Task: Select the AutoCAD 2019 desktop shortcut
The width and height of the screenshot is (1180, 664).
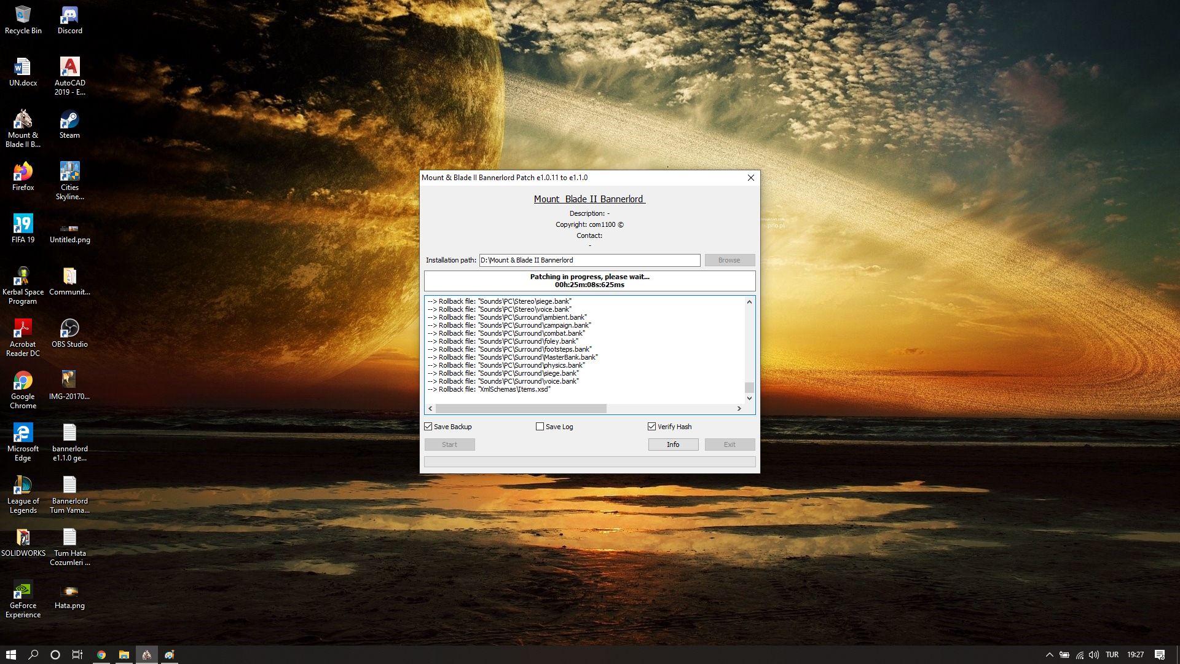Action: [70, 76]
